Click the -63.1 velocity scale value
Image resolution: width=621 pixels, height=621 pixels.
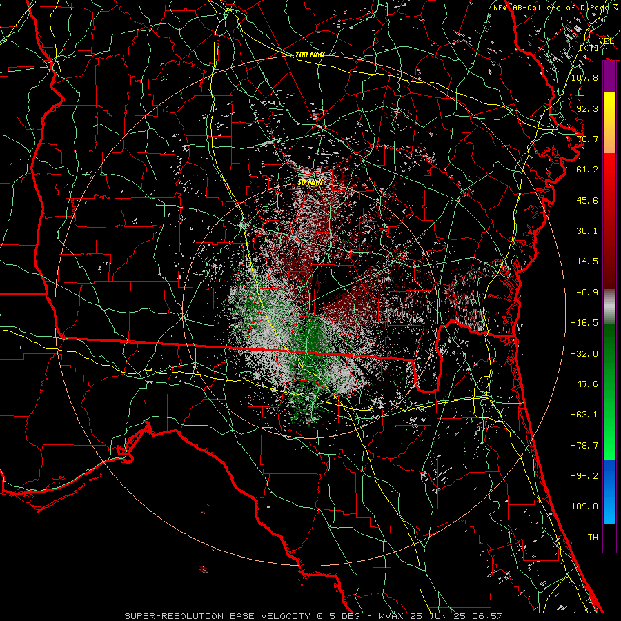[x=584, y=415]
